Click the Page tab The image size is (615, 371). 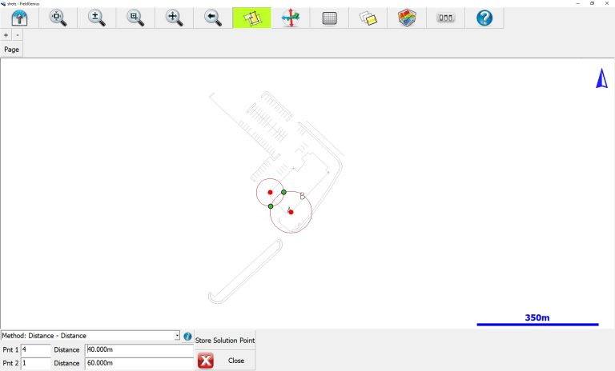(x=12, y=50)
